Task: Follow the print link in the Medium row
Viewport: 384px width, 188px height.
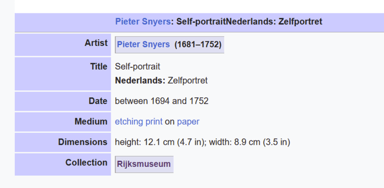Action: pos(154,122)
